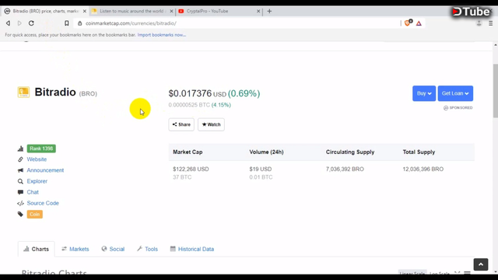The image size is (498, 280).
Task: Switch to Listen to music tab
Action: point(132,11)
